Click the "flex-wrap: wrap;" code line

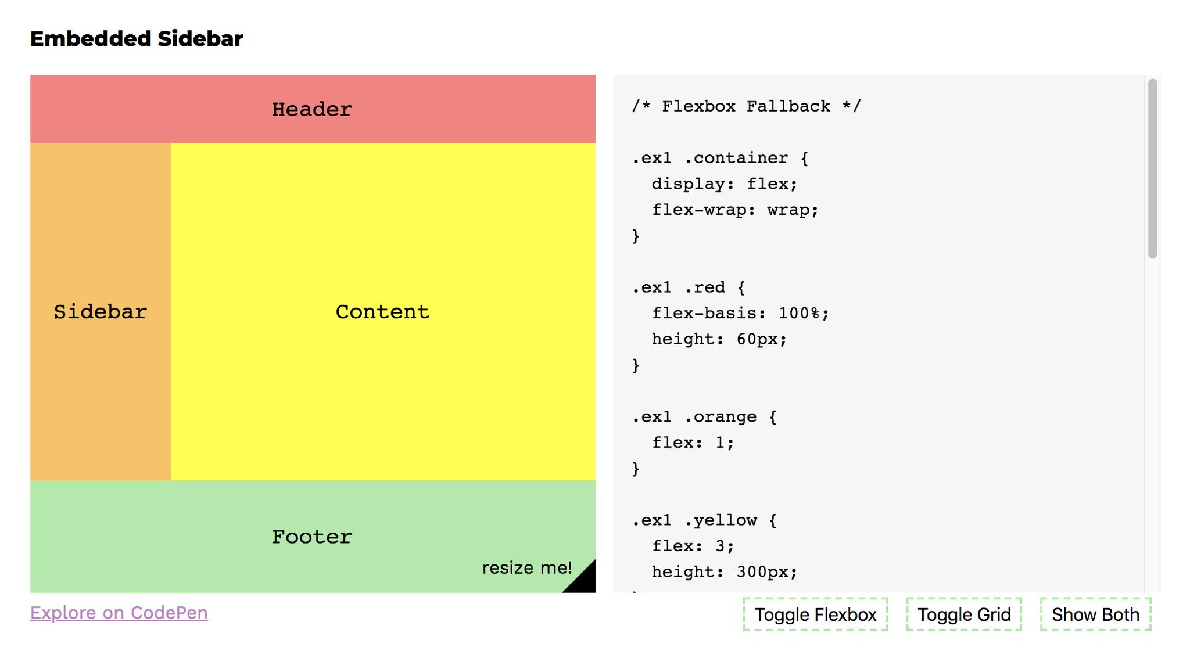click(x=735, y=210)
